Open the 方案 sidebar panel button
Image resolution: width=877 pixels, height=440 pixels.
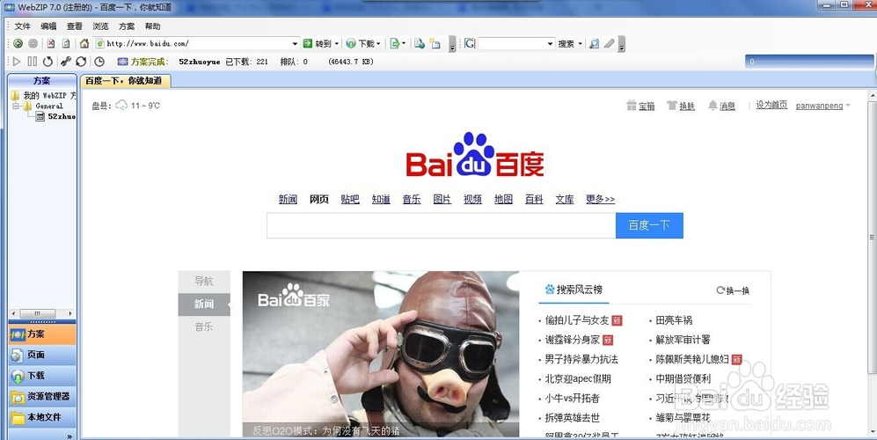(42, 334)
